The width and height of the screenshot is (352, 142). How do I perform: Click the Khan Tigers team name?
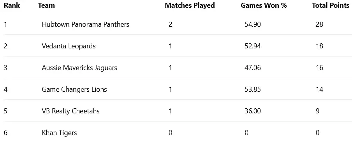[59, 133]
